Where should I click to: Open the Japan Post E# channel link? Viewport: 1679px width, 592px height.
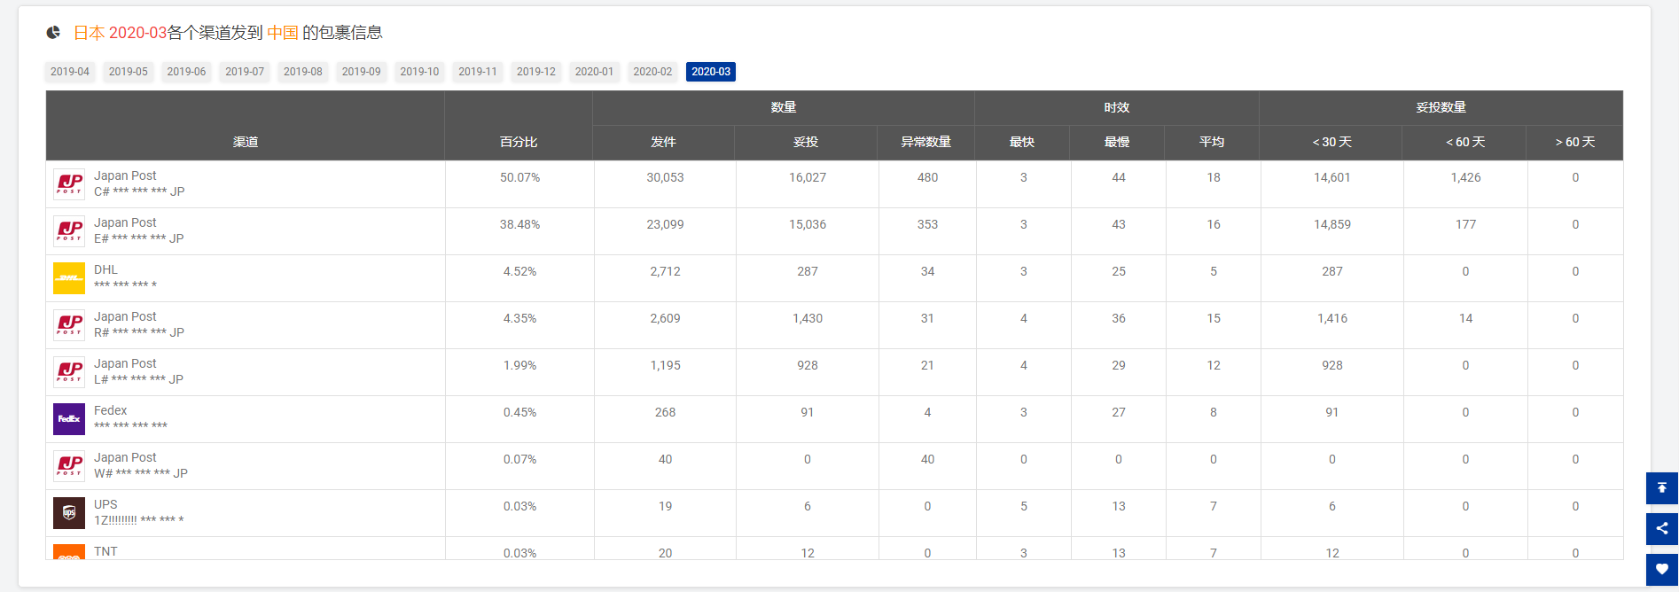125,223
